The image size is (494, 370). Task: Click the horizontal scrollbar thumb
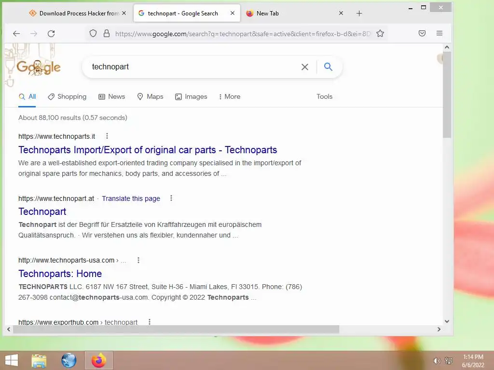(176, 329)
